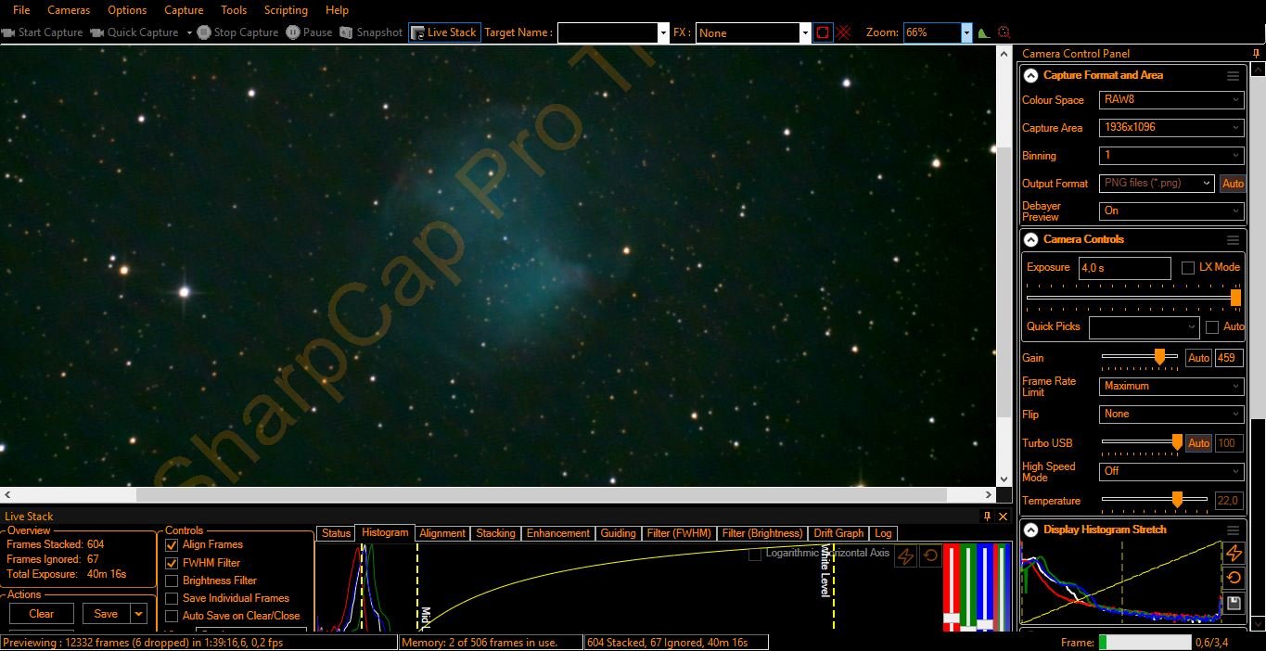Open the Output Format dropdown
This screenshot has width=1266, height=651.
point(1157,184)
